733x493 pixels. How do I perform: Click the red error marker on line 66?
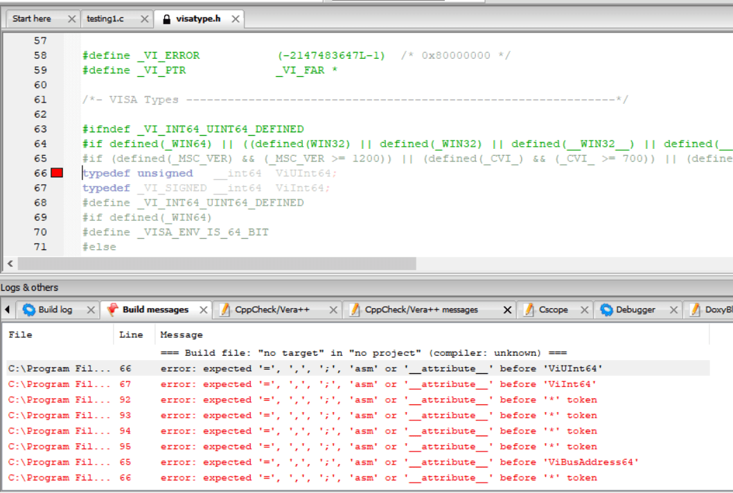click(57, 173)
